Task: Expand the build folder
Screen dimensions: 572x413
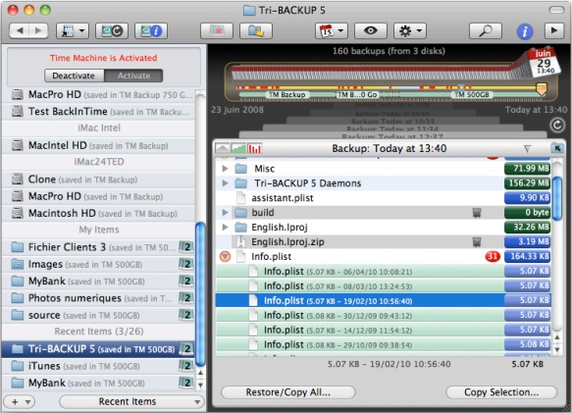Action: click(x=225, y=212)
